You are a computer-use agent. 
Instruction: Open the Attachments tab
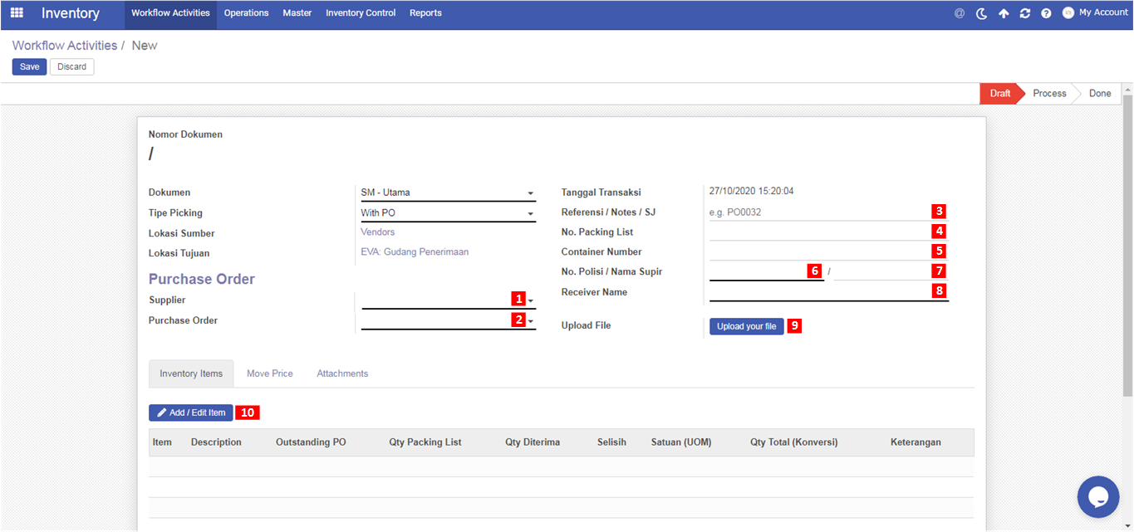(x=342, y=373)
